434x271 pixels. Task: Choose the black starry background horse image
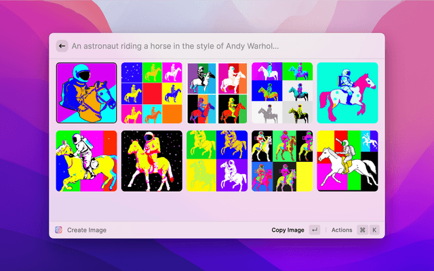point(151,161)
